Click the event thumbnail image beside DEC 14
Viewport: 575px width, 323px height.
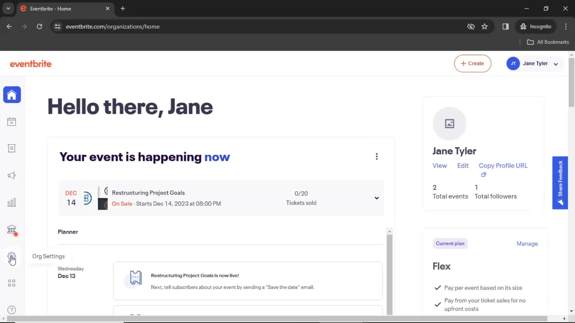(96, 198)
